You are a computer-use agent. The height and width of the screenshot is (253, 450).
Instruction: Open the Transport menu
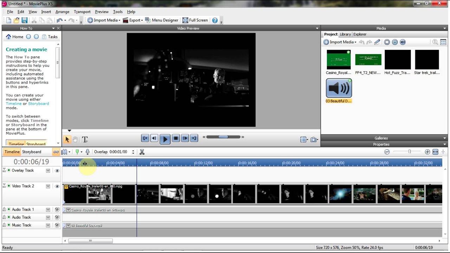(x=82, y=12)
